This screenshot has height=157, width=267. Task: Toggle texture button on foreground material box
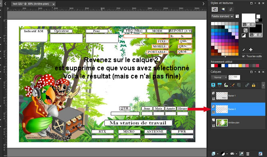coord(253,25)
